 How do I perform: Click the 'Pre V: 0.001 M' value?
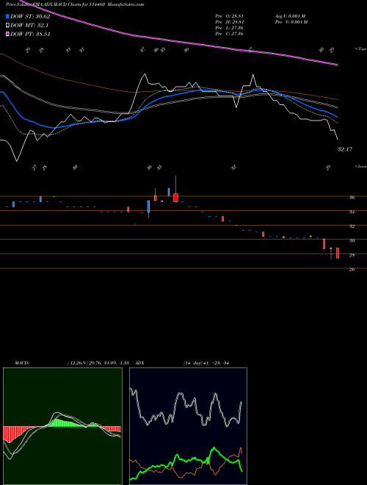pyautogui.click(x=291, y=22)
